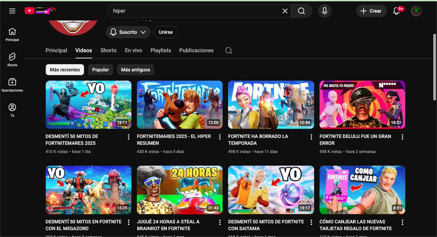The height and width of the screenshot is (237, 437).
Task: Click '548 K vistas • hace 2 semanas' text
Action: pos(347,151)
